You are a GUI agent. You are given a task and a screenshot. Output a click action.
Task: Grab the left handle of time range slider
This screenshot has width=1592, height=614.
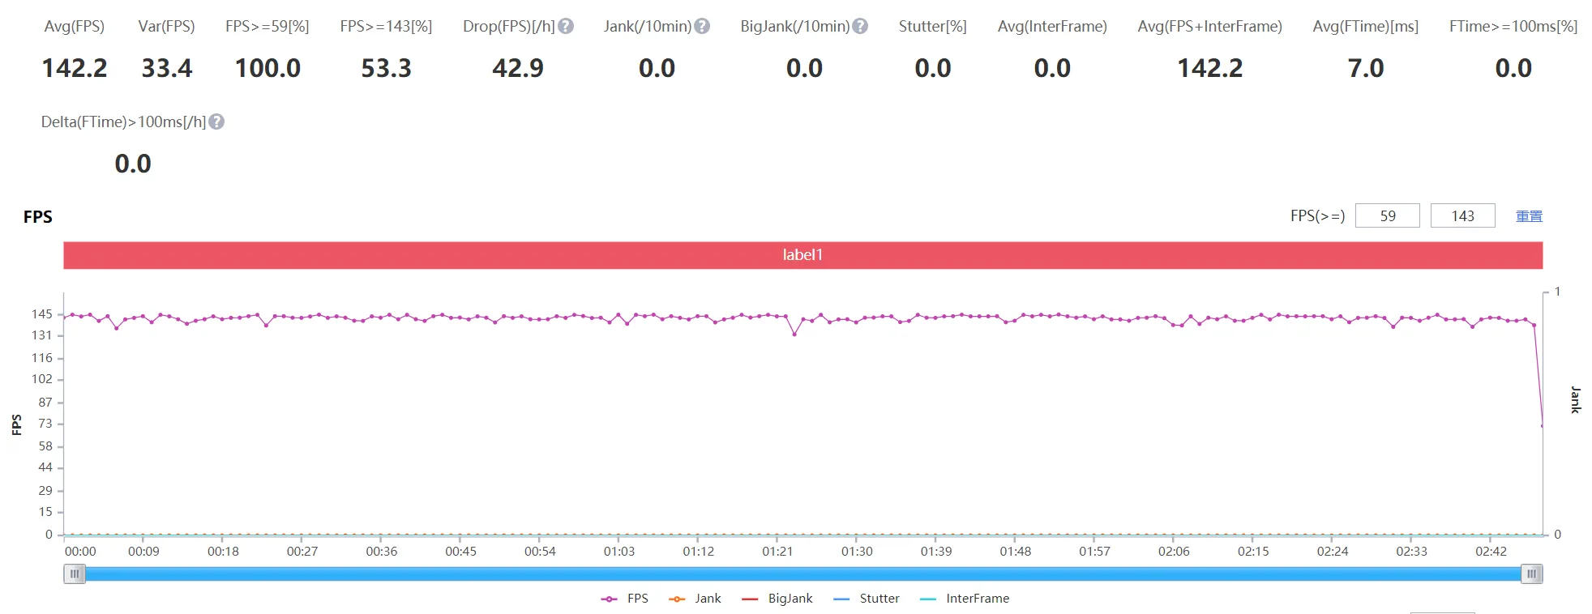pos(75,574)
